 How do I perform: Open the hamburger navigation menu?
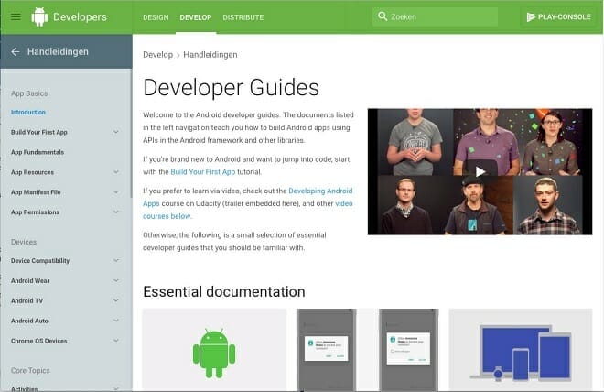pos(16,17)
